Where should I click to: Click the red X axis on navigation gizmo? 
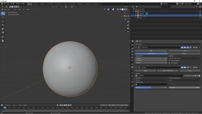(128, 16)
